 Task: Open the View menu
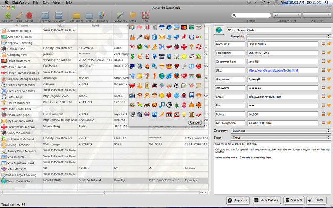[x=56, y=2]
